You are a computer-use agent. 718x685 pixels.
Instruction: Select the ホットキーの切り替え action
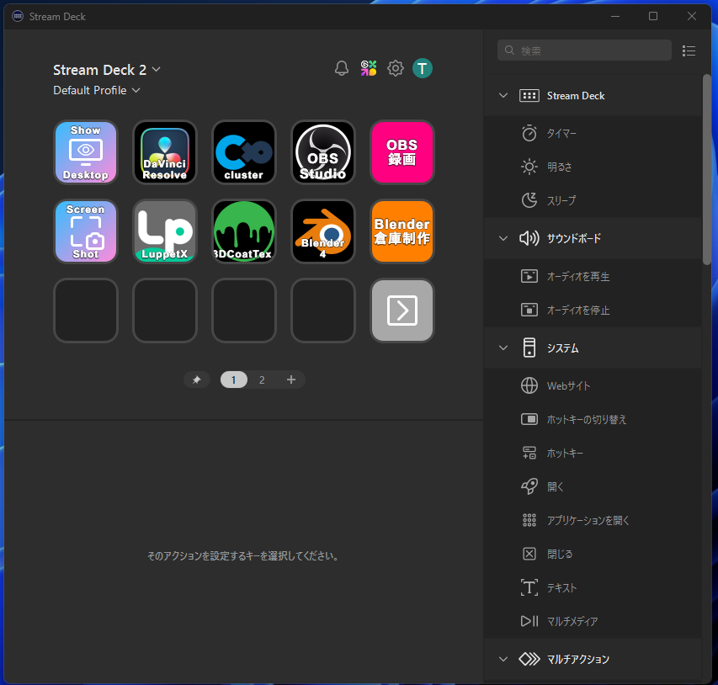click(x=593, y=419)
